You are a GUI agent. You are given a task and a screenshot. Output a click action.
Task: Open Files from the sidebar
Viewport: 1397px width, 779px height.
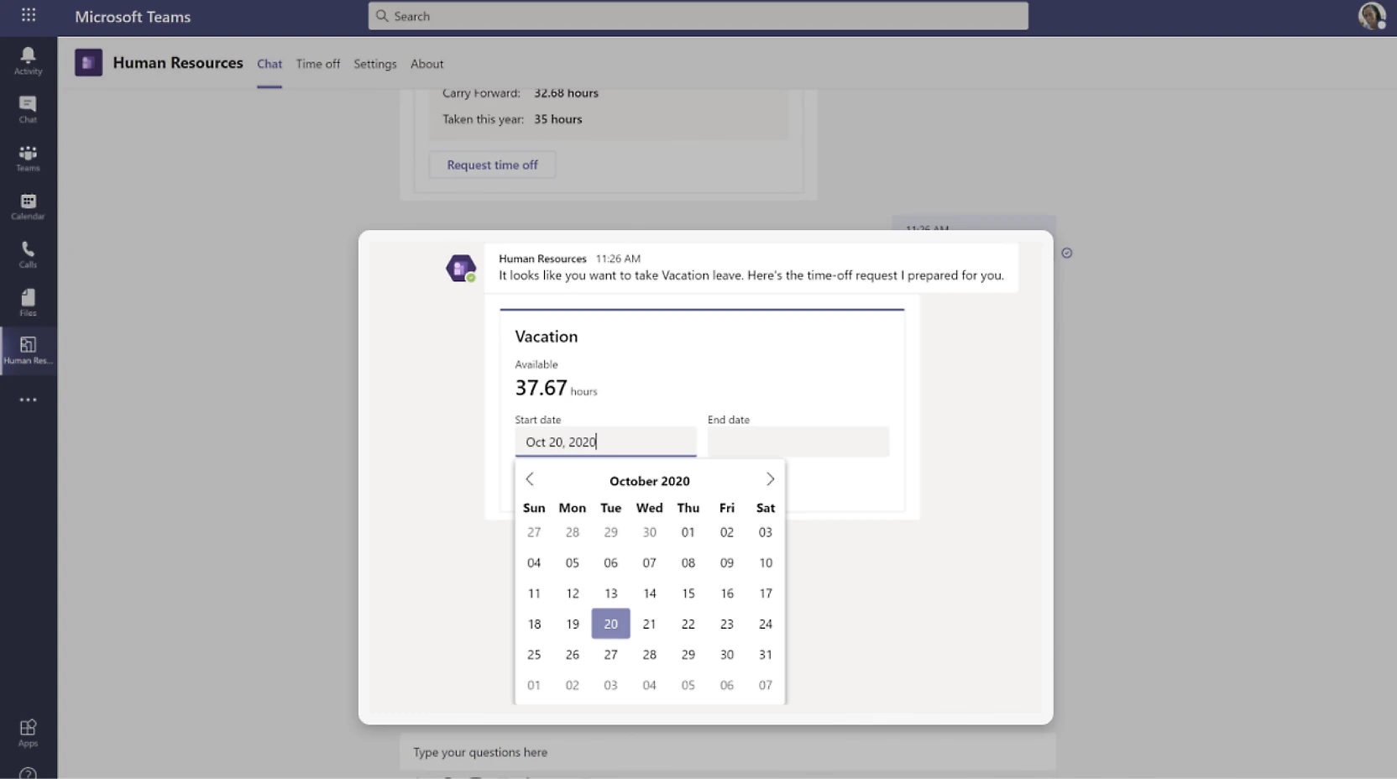click(28, 302)
